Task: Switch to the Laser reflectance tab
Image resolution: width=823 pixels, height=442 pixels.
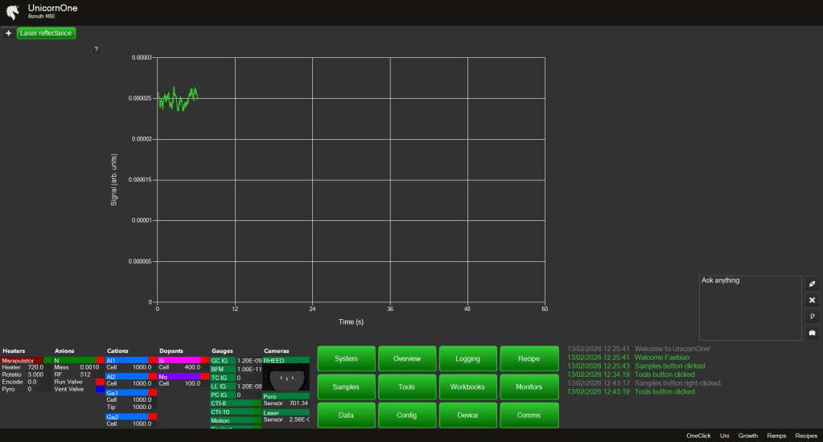Action: coord(46,33)
